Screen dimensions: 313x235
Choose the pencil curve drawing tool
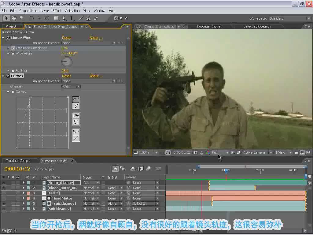[x=76, y=106]
